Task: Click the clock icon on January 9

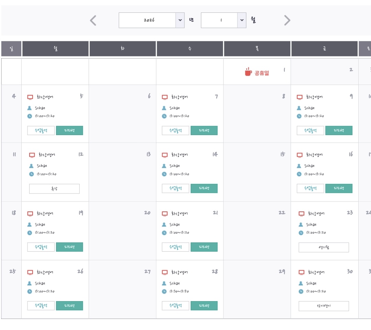Action: [x=299, y=116]
